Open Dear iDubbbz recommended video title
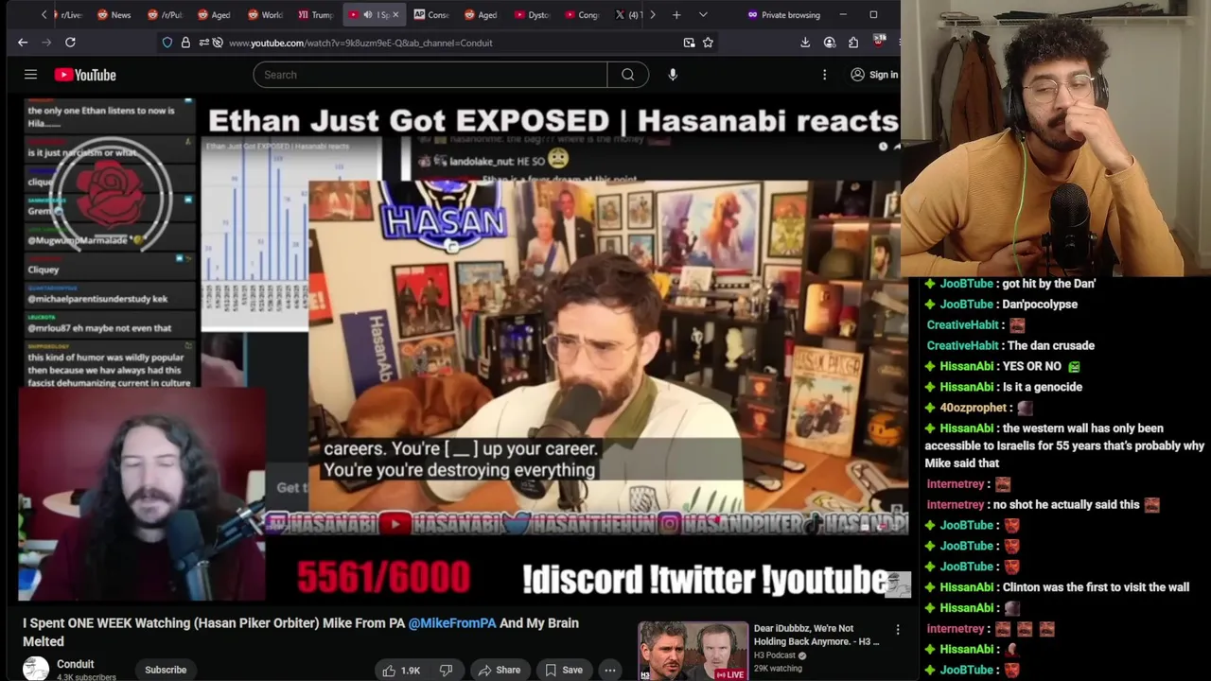The image size is (1211, 681). coord(816,635)
